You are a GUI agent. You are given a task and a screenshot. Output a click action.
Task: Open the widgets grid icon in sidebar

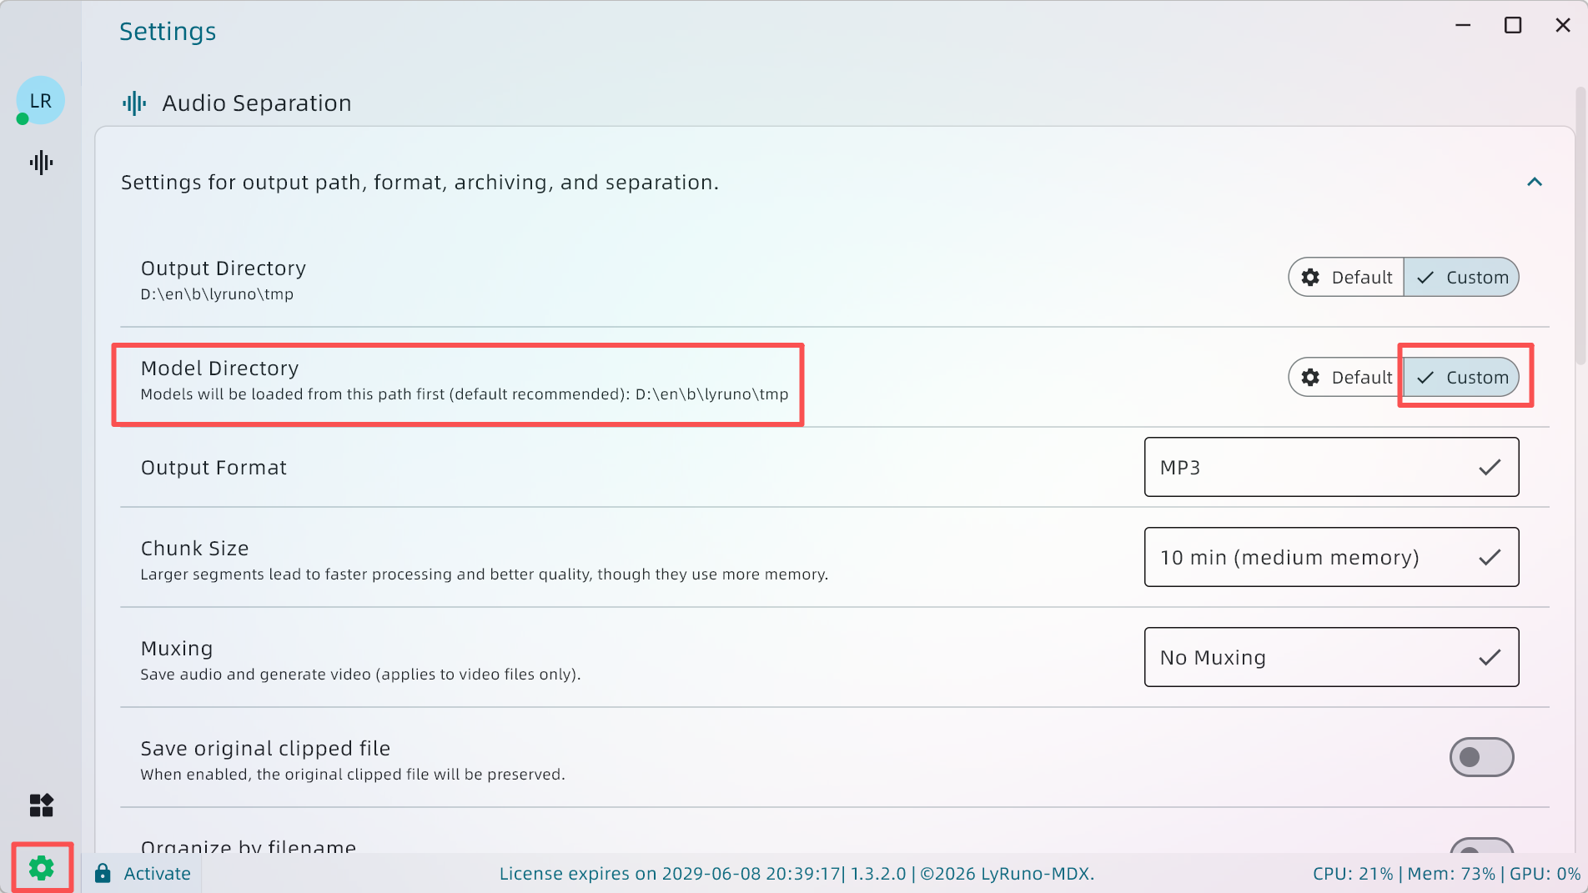(41, 805)
